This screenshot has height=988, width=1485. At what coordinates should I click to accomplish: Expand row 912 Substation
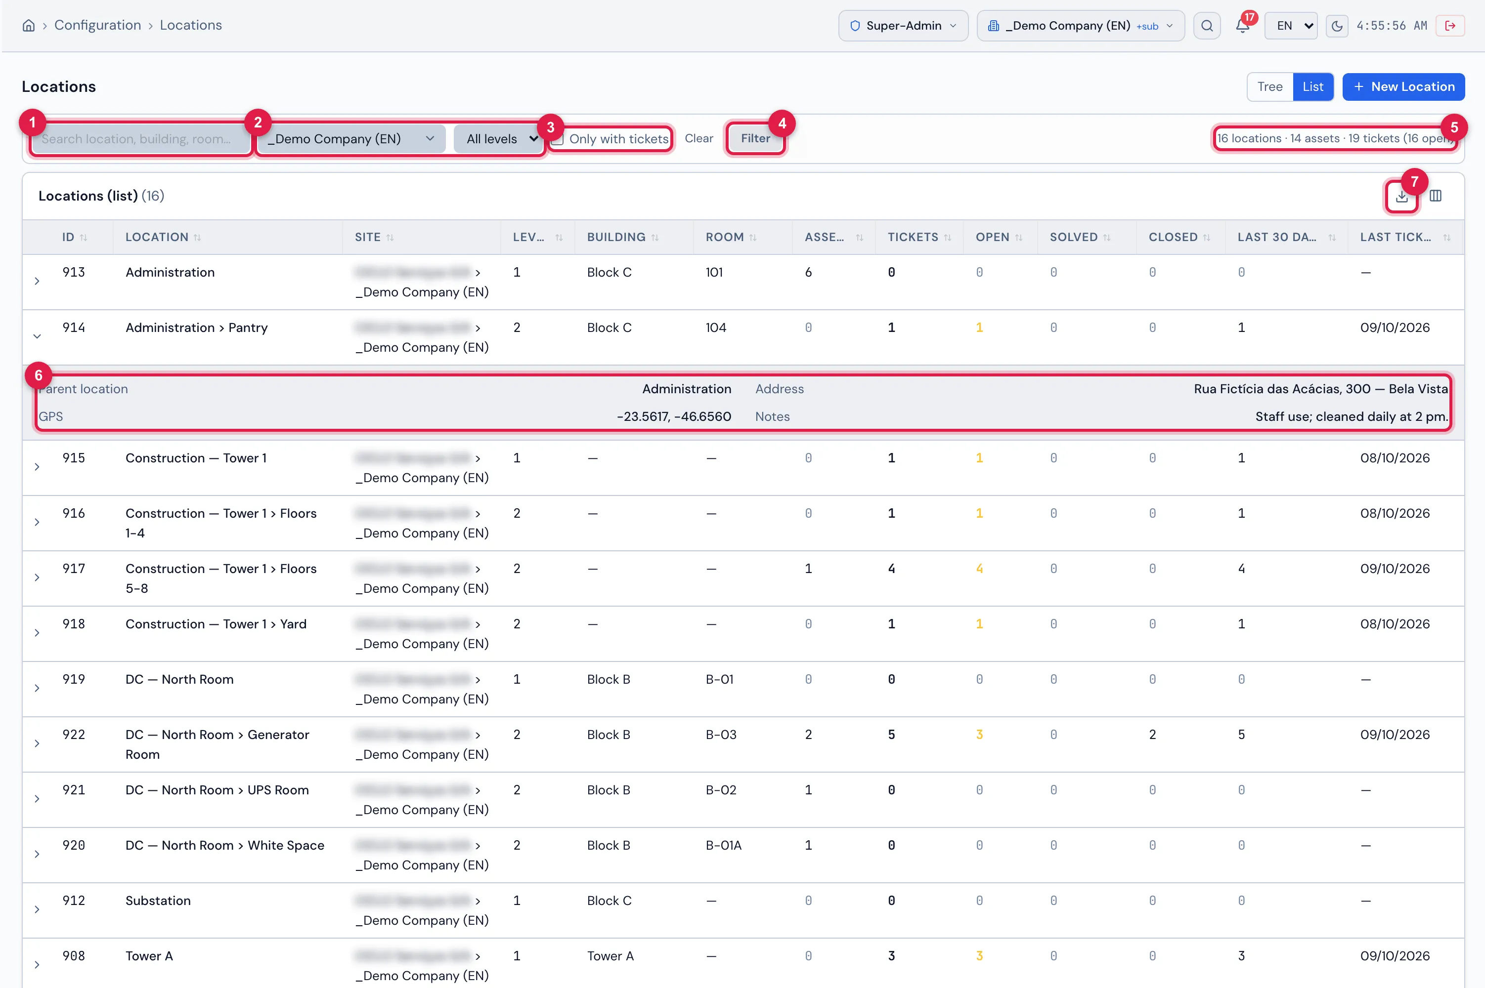[37, 910]
